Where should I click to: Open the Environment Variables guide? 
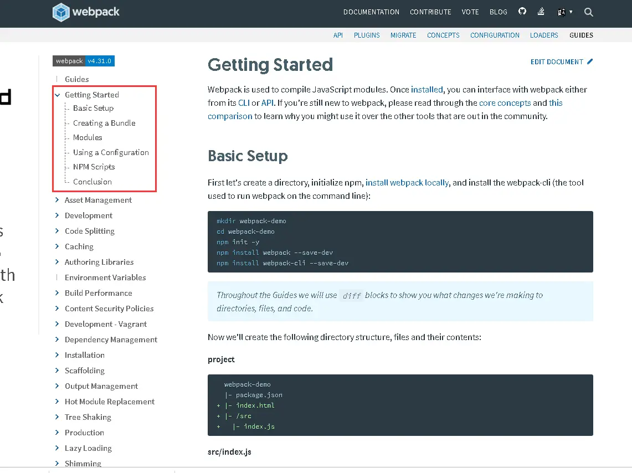(x=105, y=277)
